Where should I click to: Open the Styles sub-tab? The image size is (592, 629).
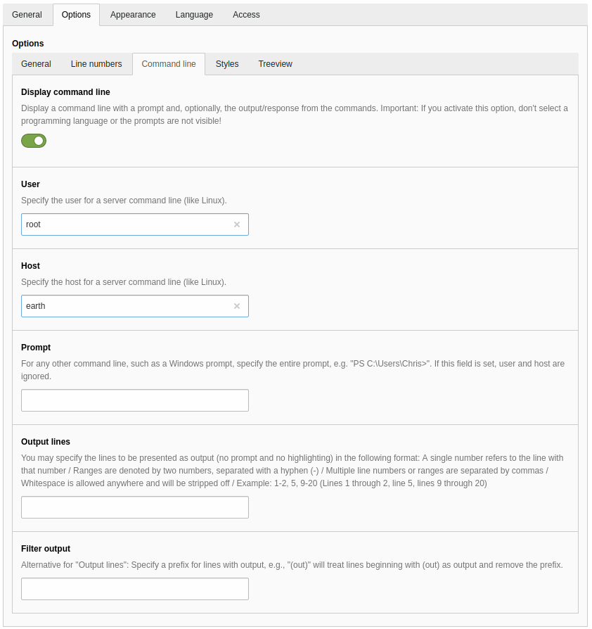click(x=227, y=64)
